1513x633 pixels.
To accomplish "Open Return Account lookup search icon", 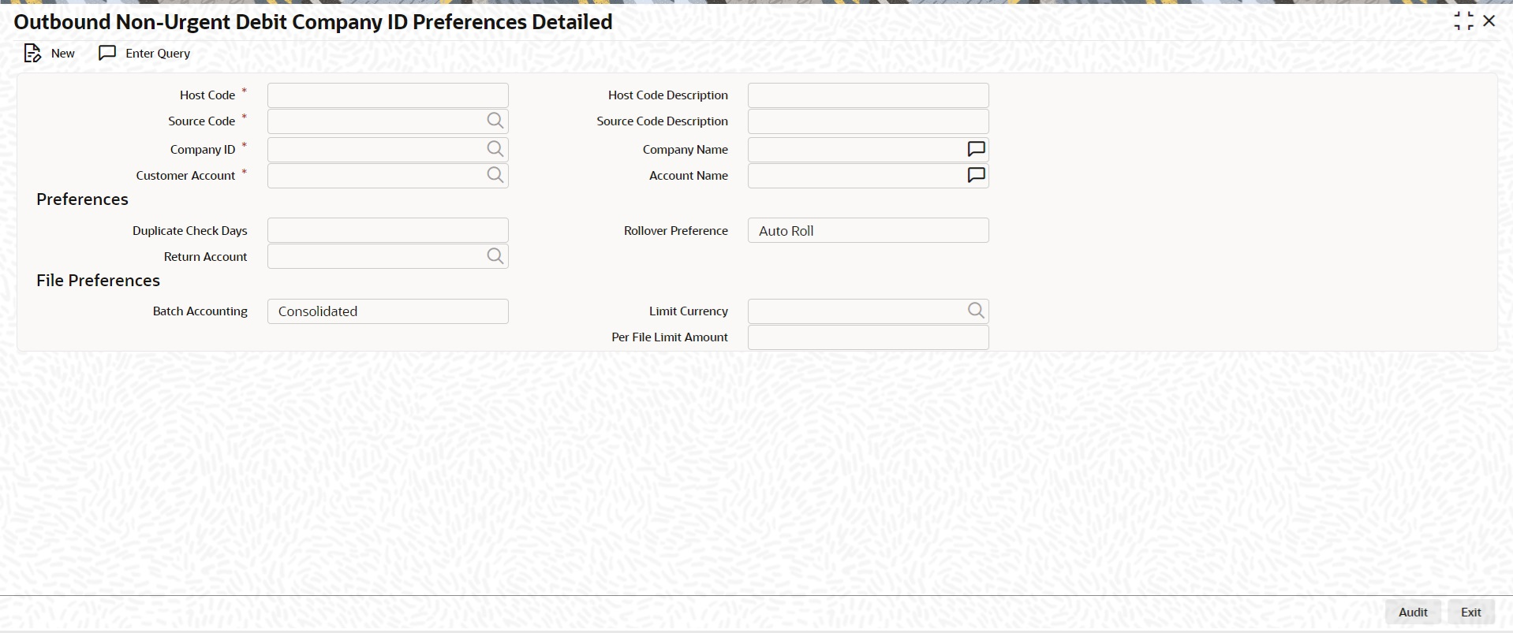I will (x=495, y=256).
